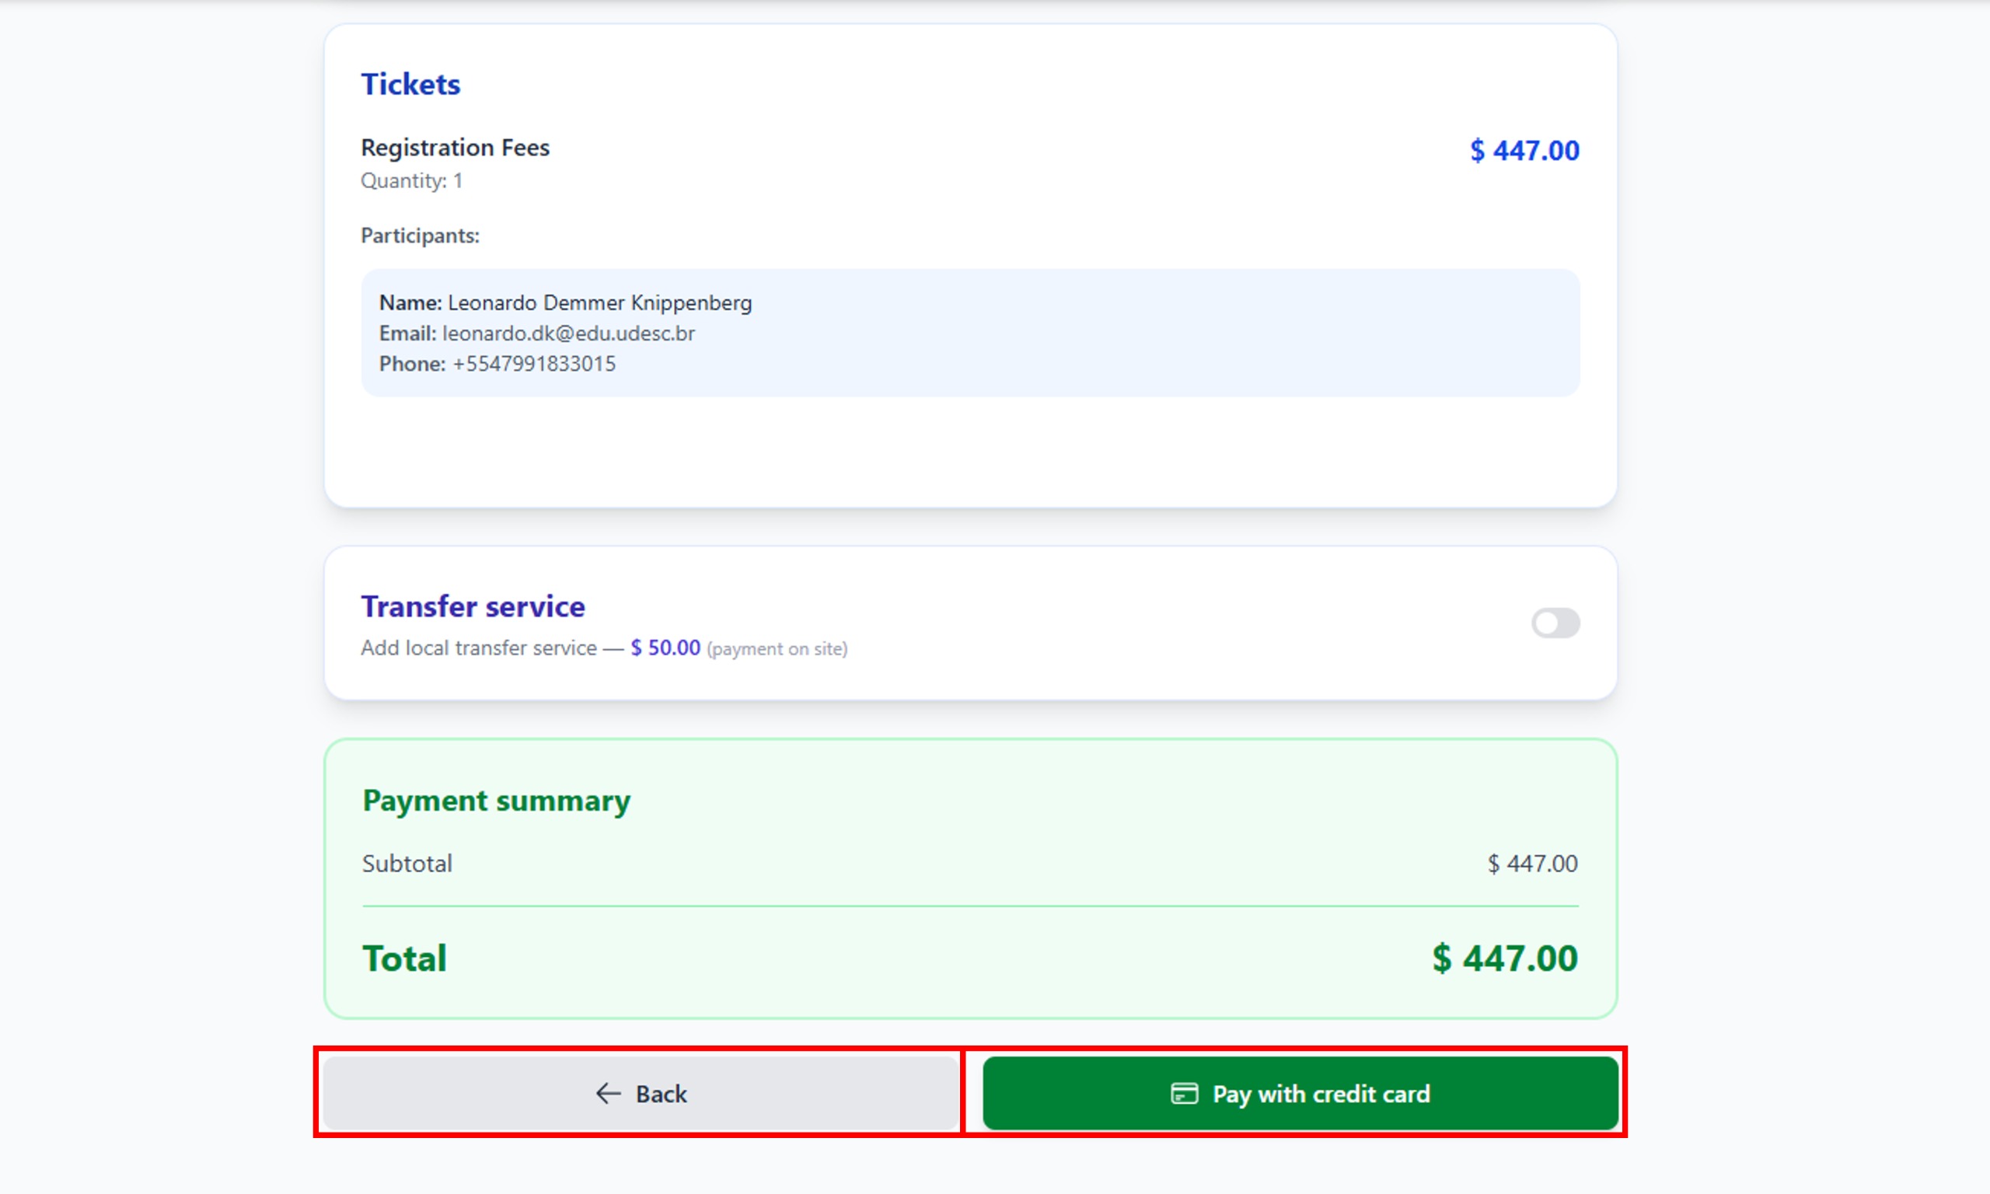The height and width of the screenshot is (1194, 1990).
Task: Click the Transfer service heading
Action: [x=472, y=606]
